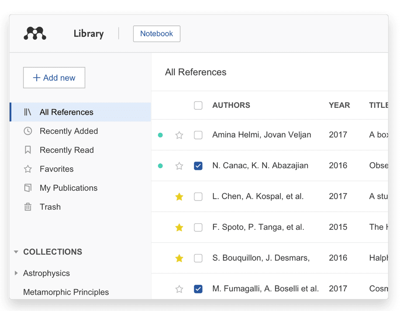The image size is (407, 311).
Task: Click author text M. Fumagalli, A. Boselli
Action: pos(266,289)
